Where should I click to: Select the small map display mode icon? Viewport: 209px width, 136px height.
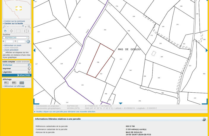7,83
